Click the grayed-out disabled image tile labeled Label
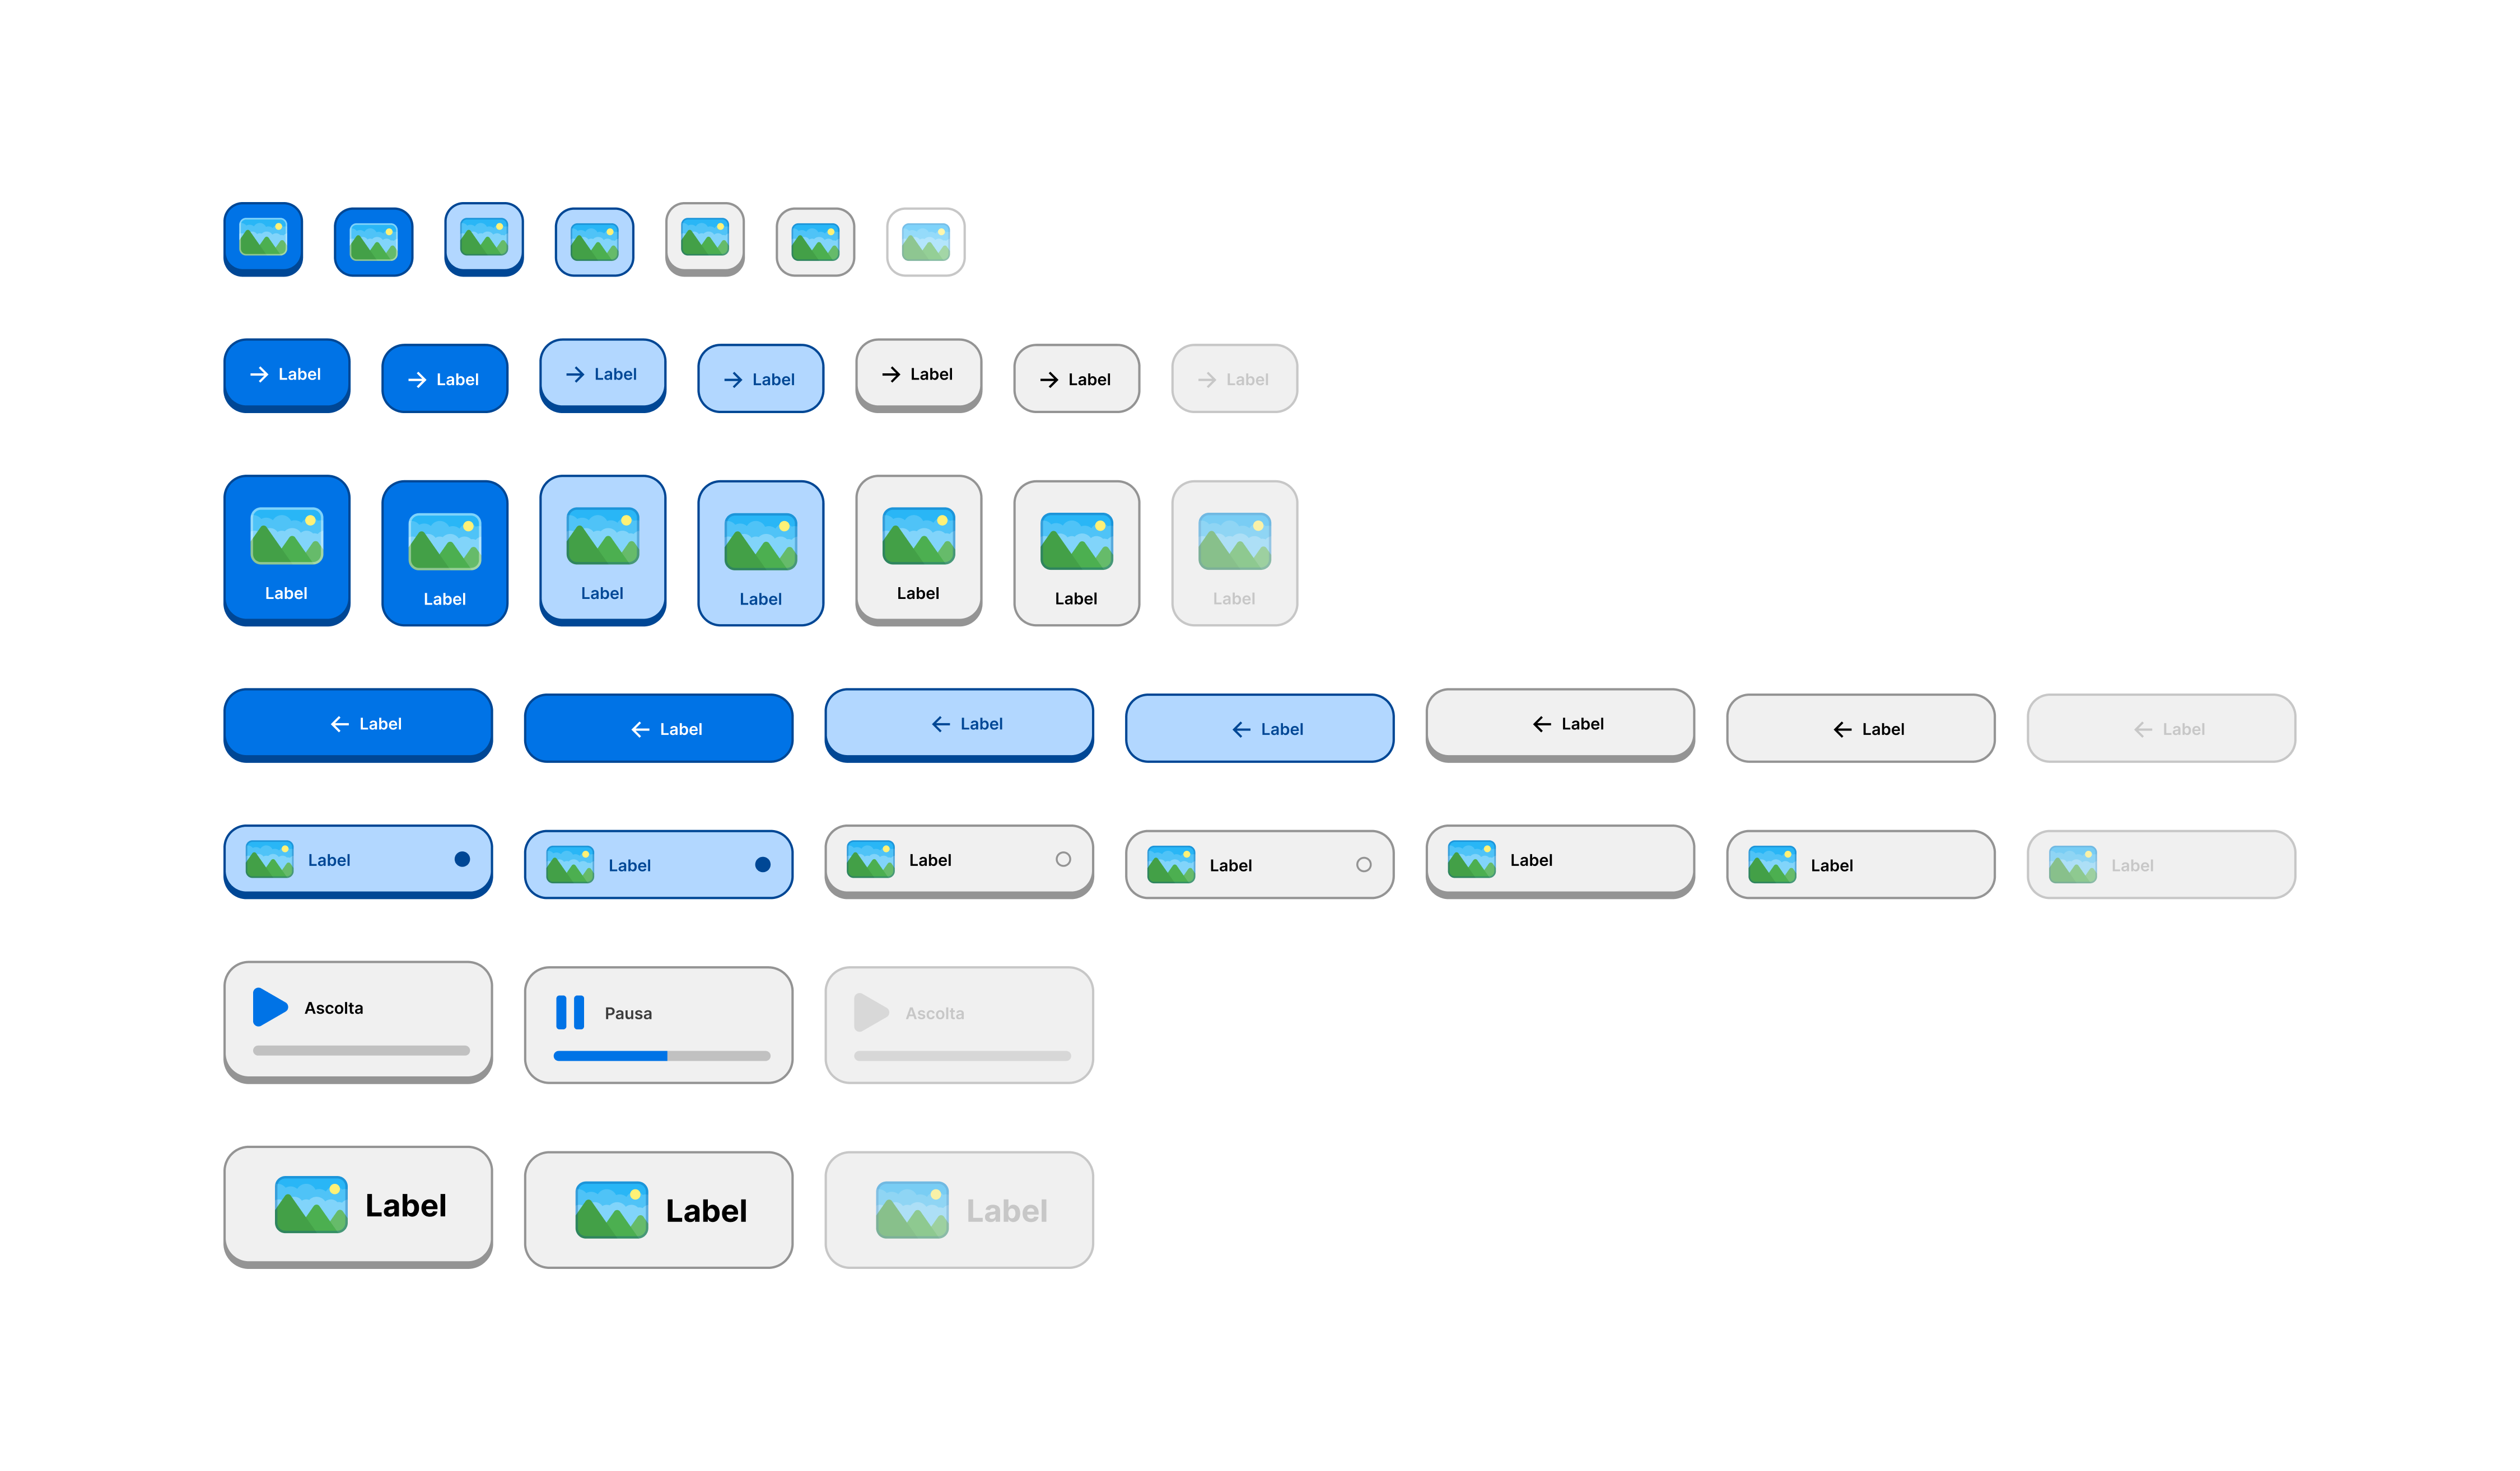The image size is (2520, 1471). (1235, 552)
